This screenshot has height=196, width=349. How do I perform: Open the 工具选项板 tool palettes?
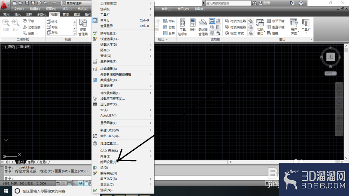[x=183, y=27]
